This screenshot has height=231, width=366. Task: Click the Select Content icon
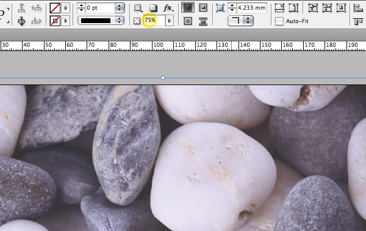[21, 21]
